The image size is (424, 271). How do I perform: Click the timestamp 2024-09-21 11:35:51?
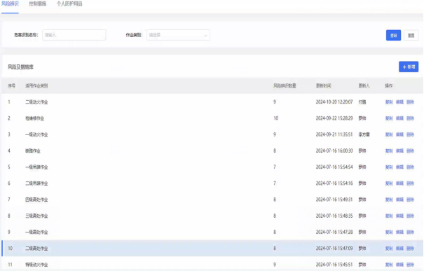tap(334, 134)
